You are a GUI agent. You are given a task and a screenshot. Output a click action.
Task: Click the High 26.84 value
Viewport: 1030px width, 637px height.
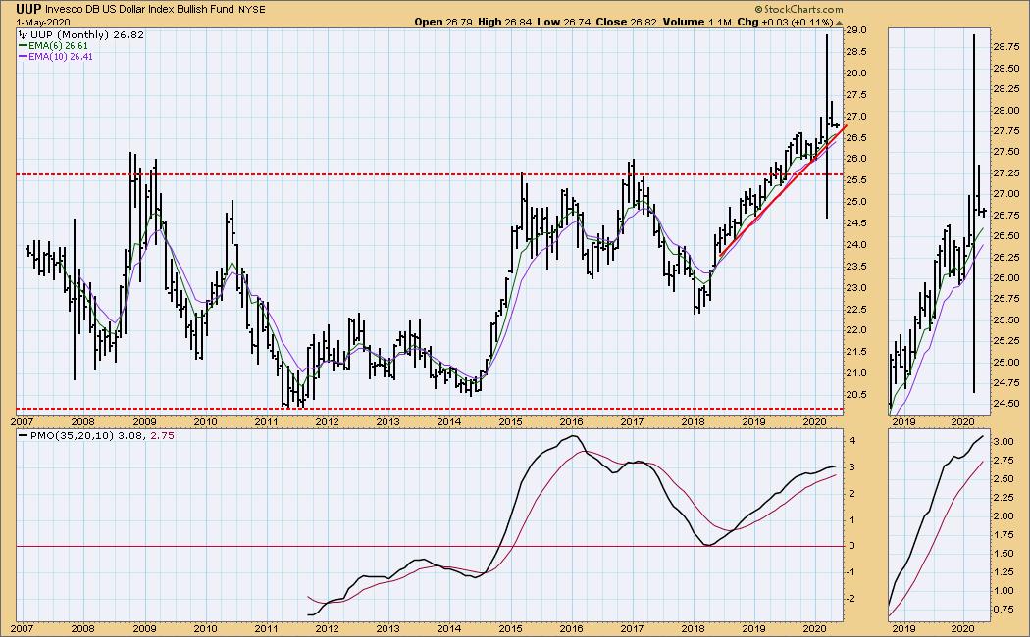504,23
